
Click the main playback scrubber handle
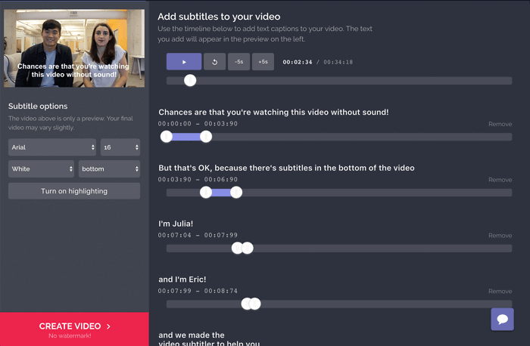tap(190, 81)
